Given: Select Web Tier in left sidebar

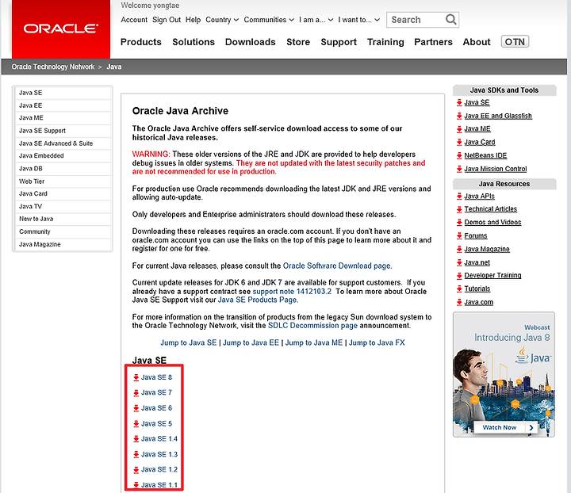Looking at the screenshot, I should pyautogui.click(x=63, y=182).
